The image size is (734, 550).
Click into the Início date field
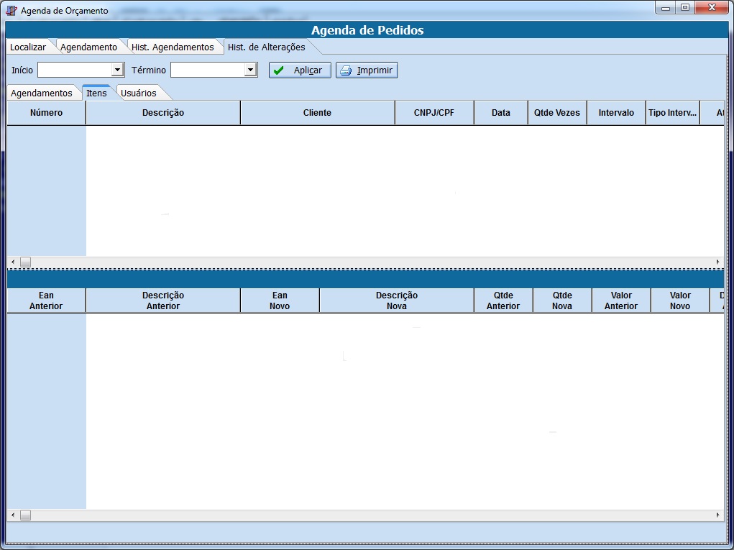tap(75, 70)
